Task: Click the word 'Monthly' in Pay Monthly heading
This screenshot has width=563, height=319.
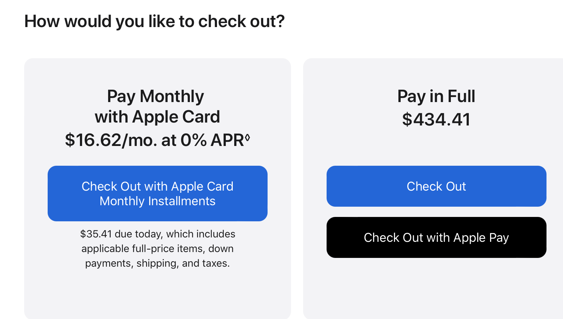Action: click(172, 97)
